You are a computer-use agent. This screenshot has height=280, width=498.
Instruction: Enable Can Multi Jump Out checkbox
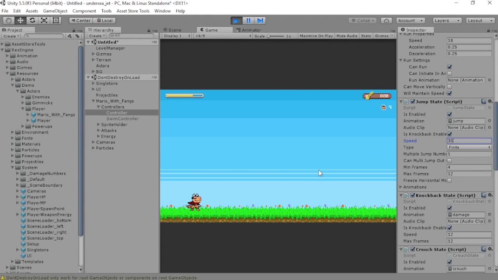(449, 161)
